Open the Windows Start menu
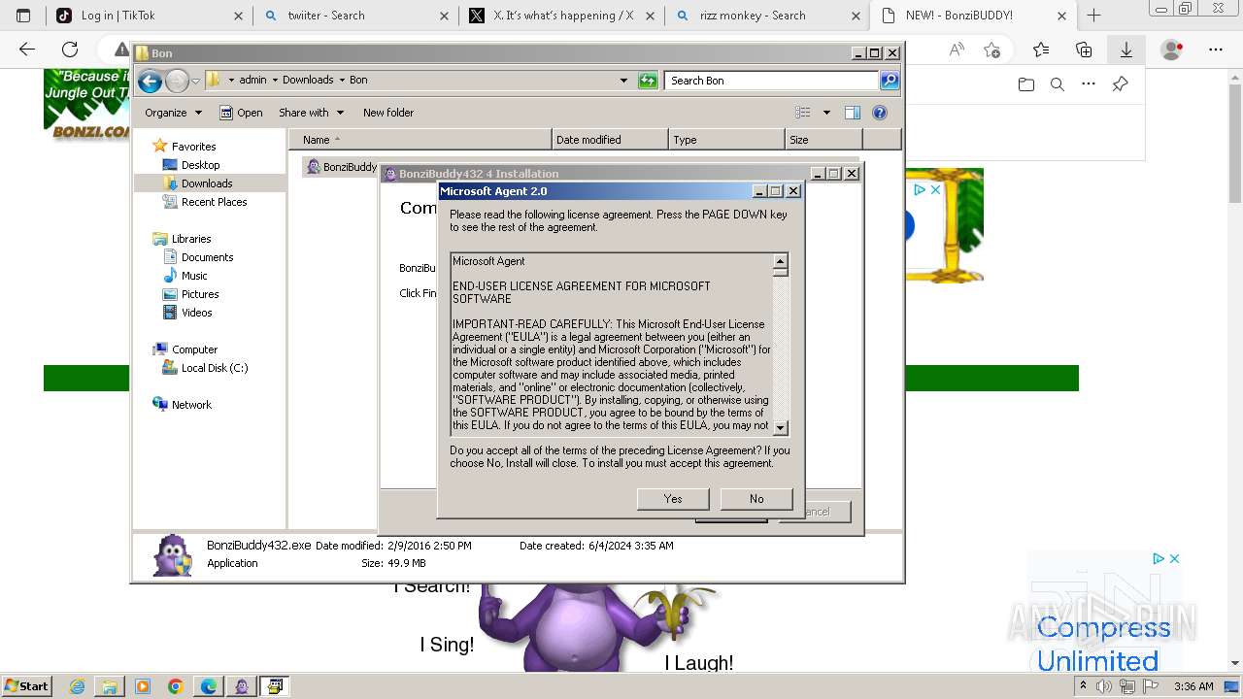 coord(26,686)
